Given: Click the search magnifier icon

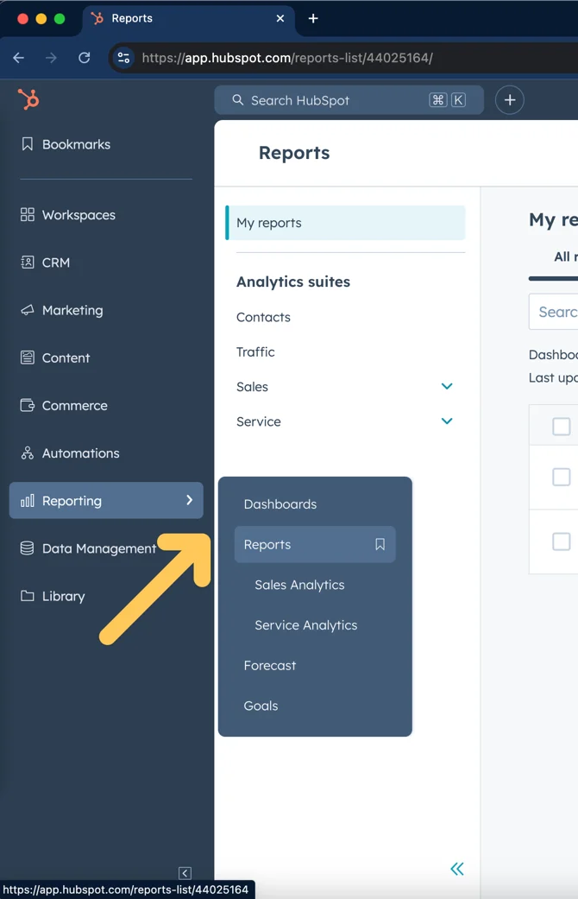Looking at the screenshot, I should click(238, 100).
